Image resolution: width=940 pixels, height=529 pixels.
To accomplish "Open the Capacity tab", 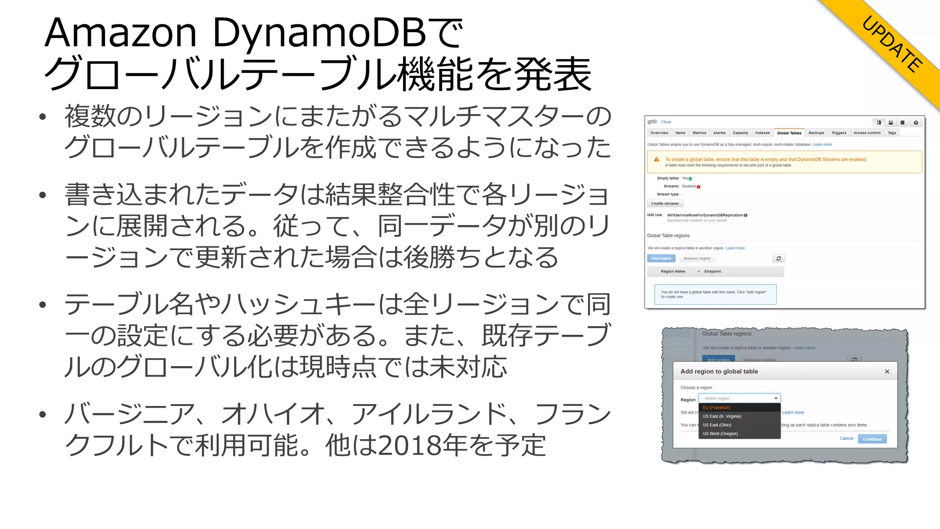I will pos(740,133).
